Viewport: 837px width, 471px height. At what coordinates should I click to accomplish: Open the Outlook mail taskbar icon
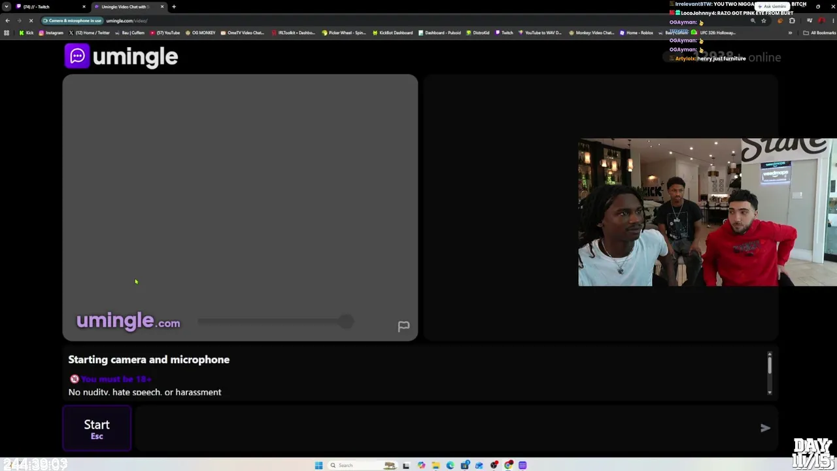479,465
